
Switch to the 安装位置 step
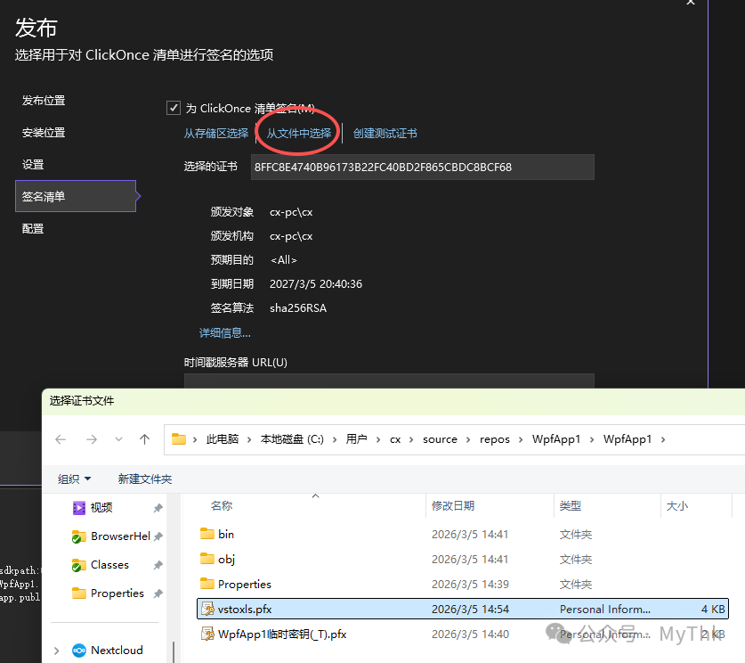click(x=44, y=133)
